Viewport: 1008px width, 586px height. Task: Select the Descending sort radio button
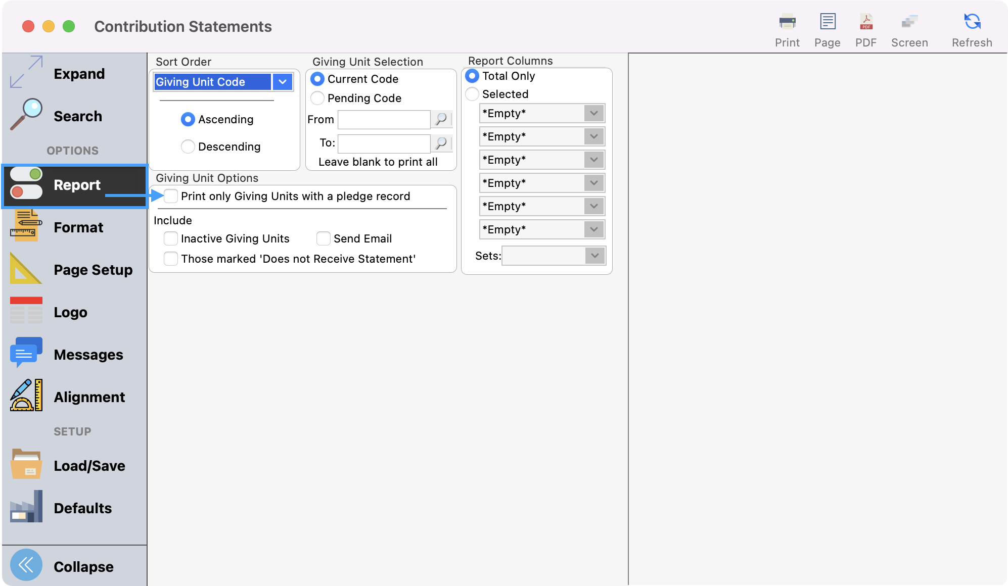click(x=188, y=146)
